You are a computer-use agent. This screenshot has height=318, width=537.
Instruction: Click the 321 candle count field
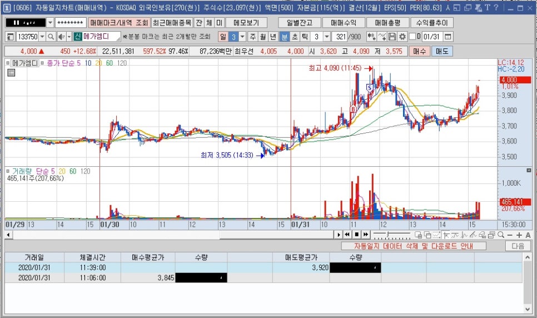340,37
